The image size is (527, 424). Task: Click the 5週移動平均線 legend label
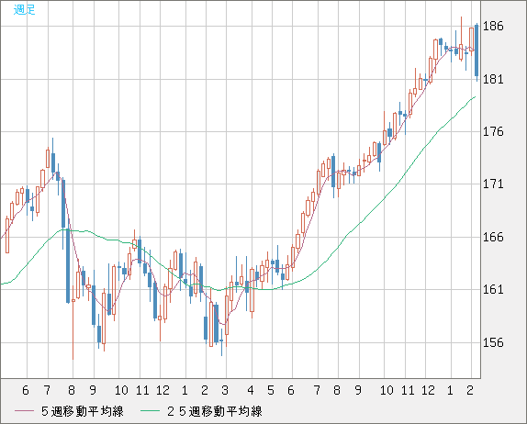[x=83, y=411]
